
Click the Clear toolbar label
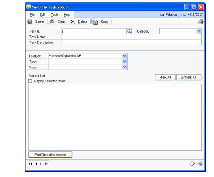[x=61, y=21]
